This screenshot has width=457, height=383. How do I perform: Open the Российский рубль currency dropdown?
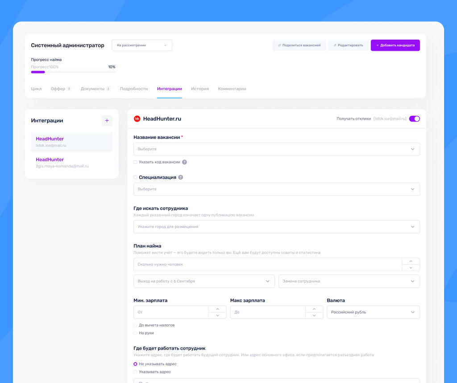tap(374, 312)
